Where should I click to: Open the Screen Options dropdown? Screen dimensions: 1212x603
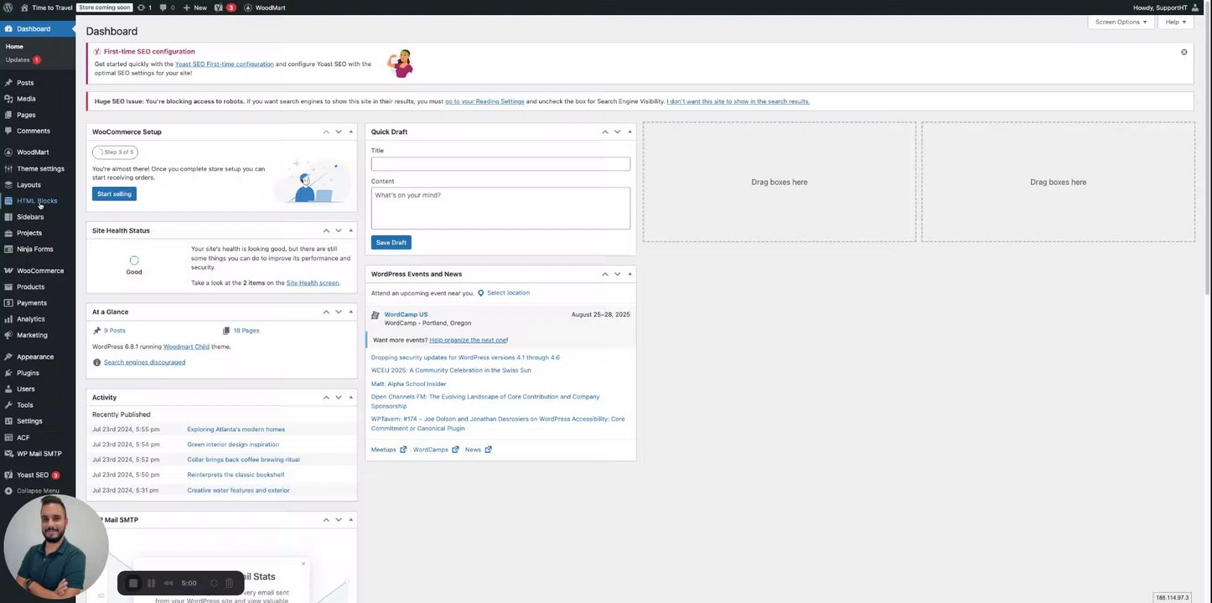pyautogui.click(x=1121, y=22)
